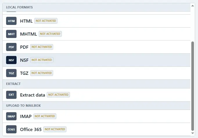Click the IMAP upload icon

[11, 116]
